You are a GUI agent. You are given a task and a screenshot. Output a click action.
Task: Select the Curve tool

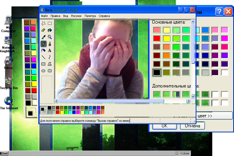pyautogui.click(x=50, y=57)
